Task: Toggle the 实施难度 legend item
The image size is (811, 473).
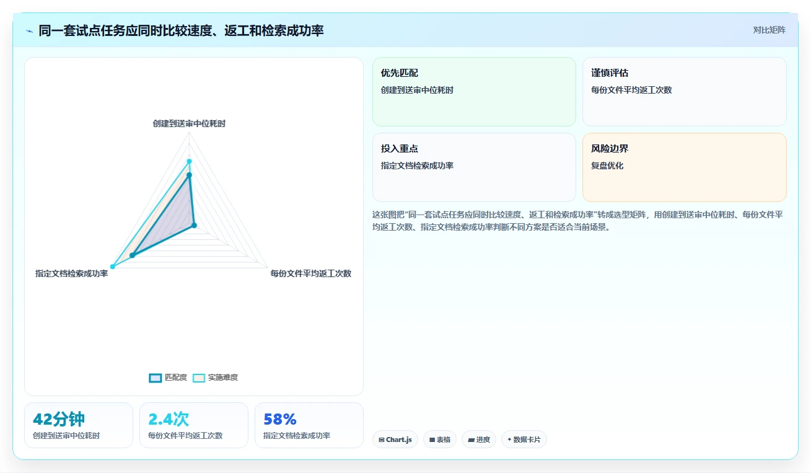Action: (215, 378)
